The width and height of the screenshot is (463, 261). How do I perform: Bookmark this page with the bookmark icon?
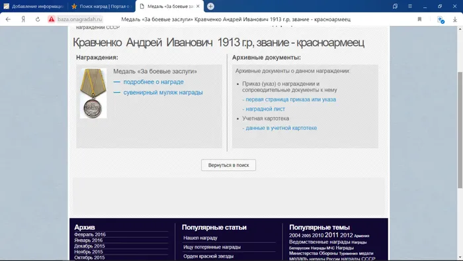point(419,19)
